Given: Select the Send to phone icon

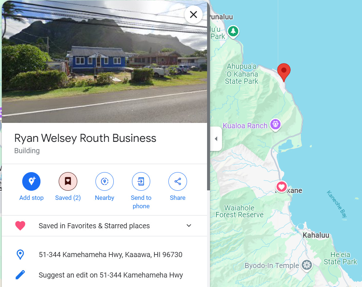Looking at the screenshot, I should click(141, 181).
